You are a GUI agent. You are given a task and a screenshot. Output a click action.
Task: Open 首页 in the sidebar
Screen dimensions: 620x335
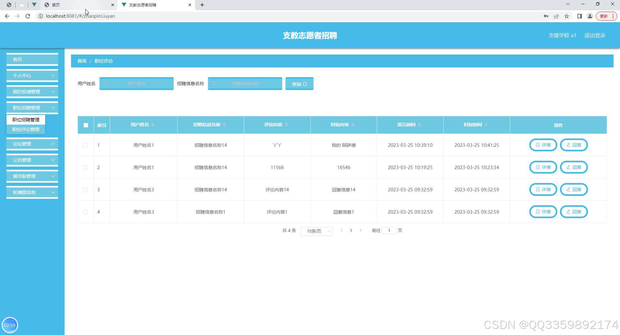coord(32,59)
